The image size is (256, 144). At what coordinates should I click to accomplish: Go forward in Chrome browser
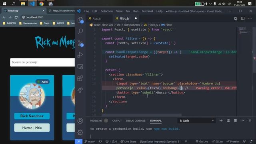coord(10,17)
